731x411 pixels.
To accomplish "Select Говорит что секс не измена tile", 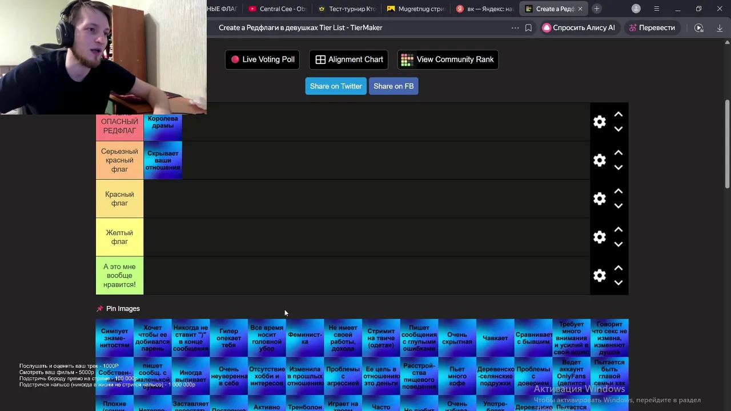I will pos(609,338).
